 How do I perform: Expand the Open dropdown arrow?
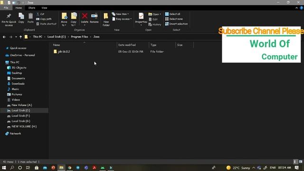coord(161,14)
